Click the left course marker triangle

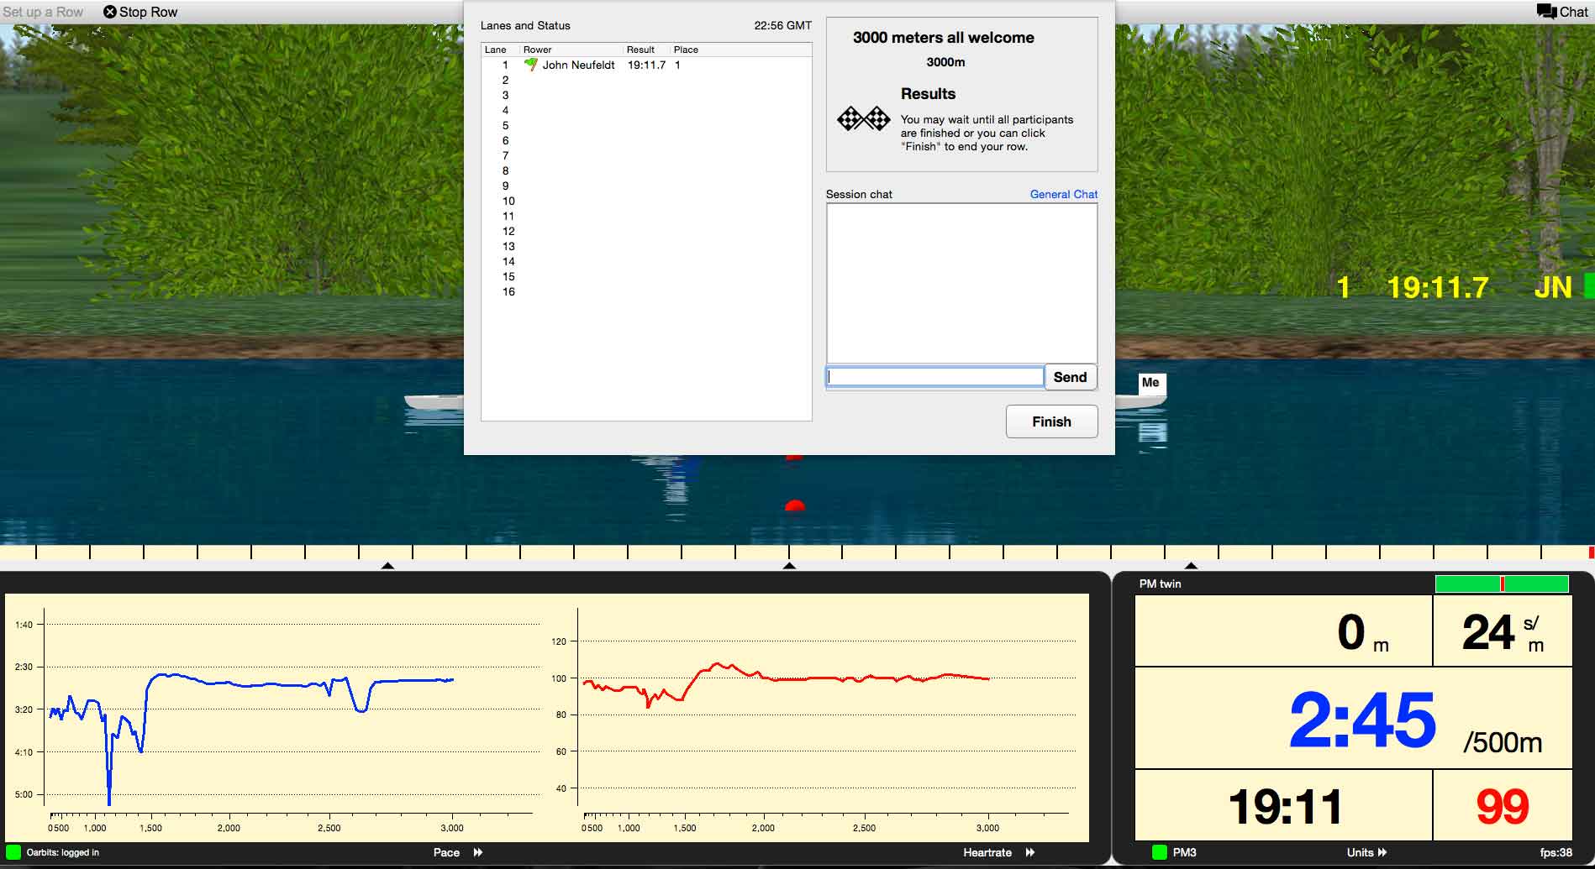[x=387, y=566]
